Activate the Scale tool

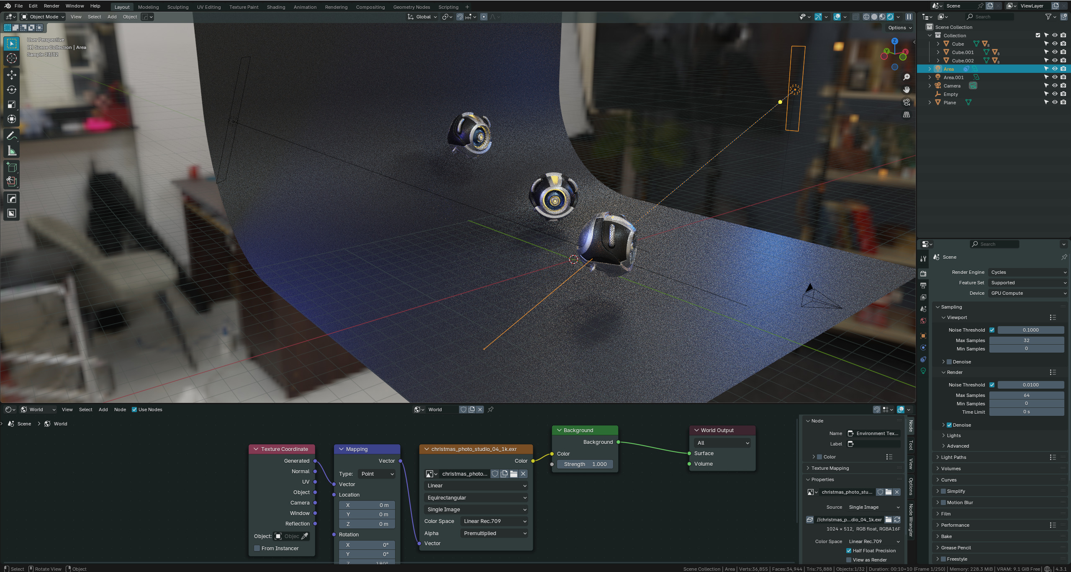point(12,104)
